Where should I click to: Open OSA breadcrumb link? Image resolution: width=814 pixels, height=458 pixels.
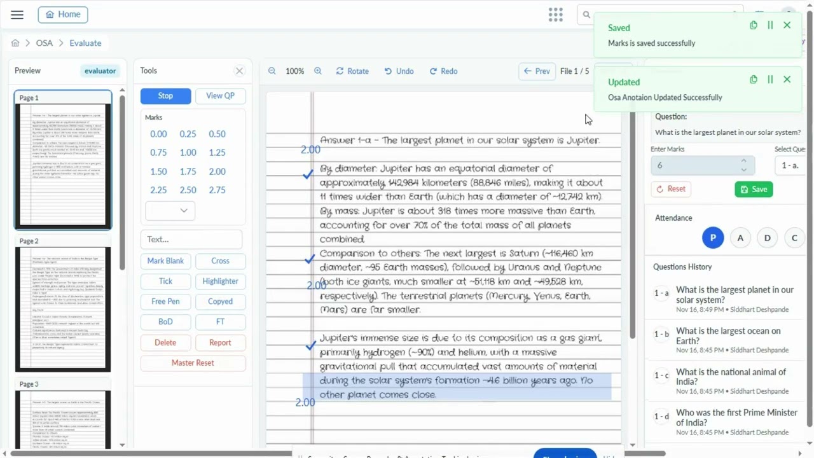45,43
